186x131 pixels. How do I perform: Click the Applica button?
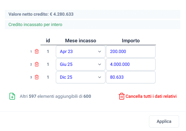coord(164,121)
